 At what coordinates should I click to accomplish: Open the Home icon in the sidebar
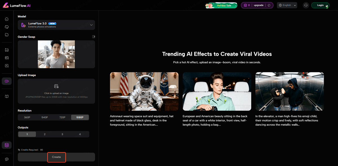pos(6,19)
